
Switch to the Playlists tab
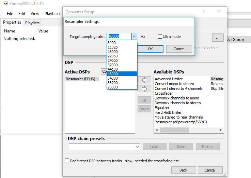coord(32,23)
